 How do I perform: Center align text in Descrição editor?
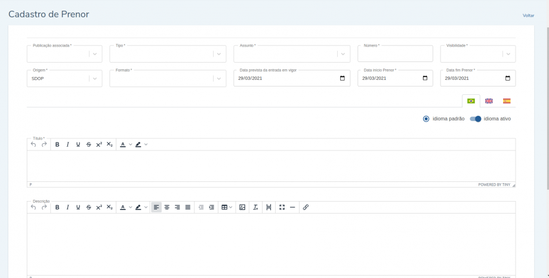pyautogui.click(x=167, y=207)
